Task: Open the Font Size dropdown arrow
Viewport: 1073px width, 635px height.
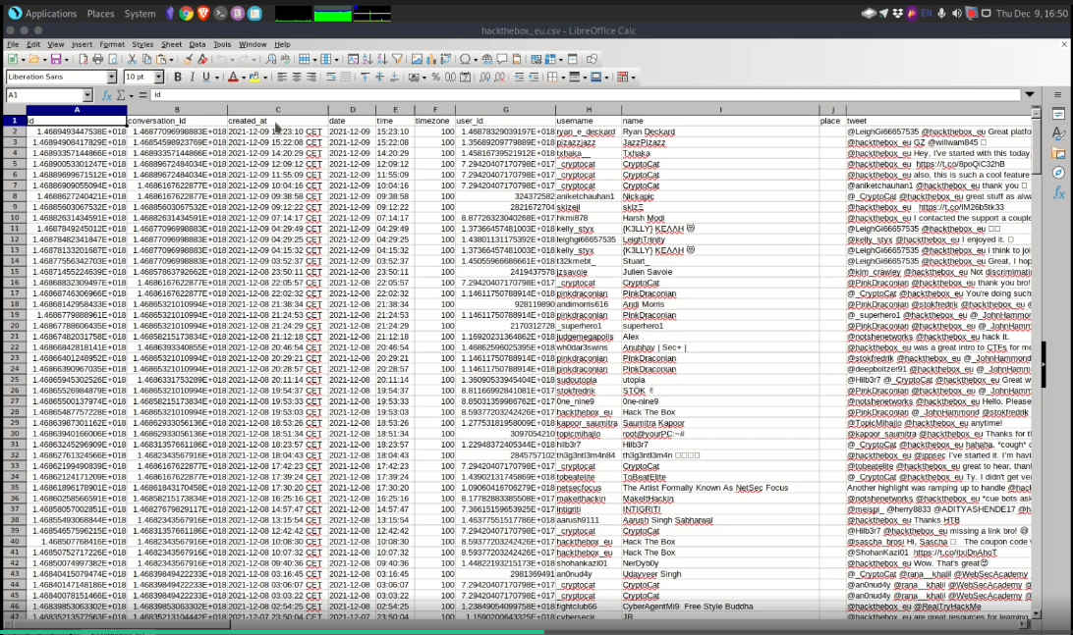Action: pos(159,78)
